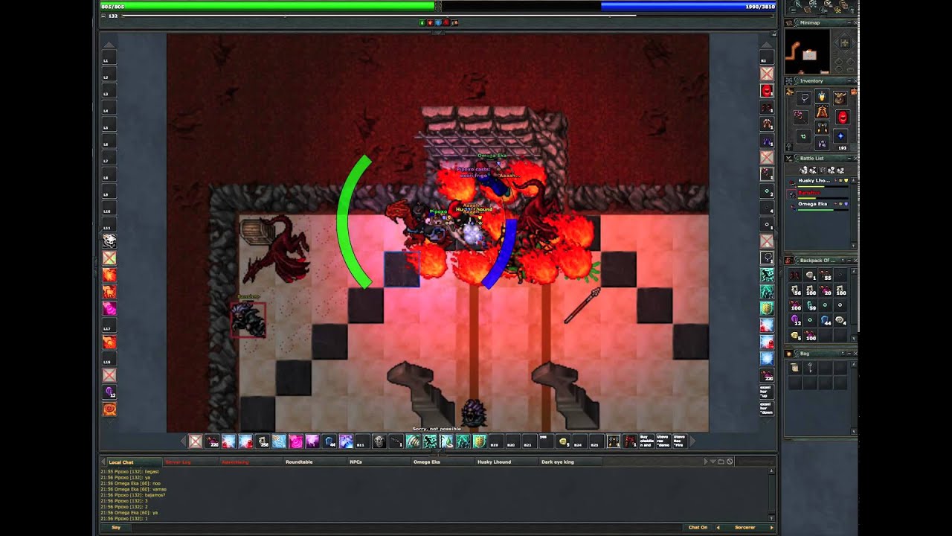Toggle the Chat On button

coord(698,527)
